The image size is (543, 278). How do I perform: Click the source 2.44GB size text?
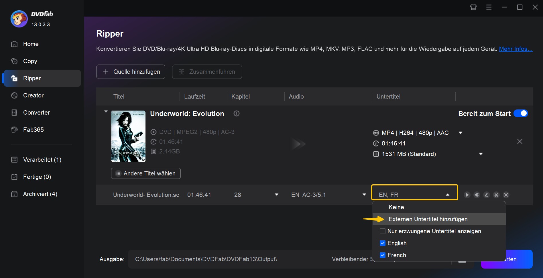(169, 151)
